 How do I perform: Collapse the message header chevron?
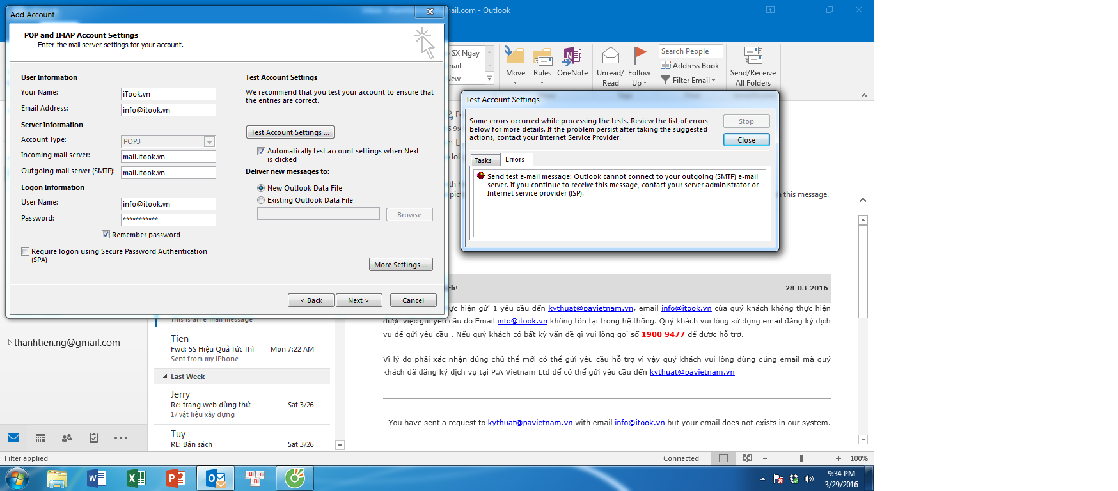[x=863, y=200]
